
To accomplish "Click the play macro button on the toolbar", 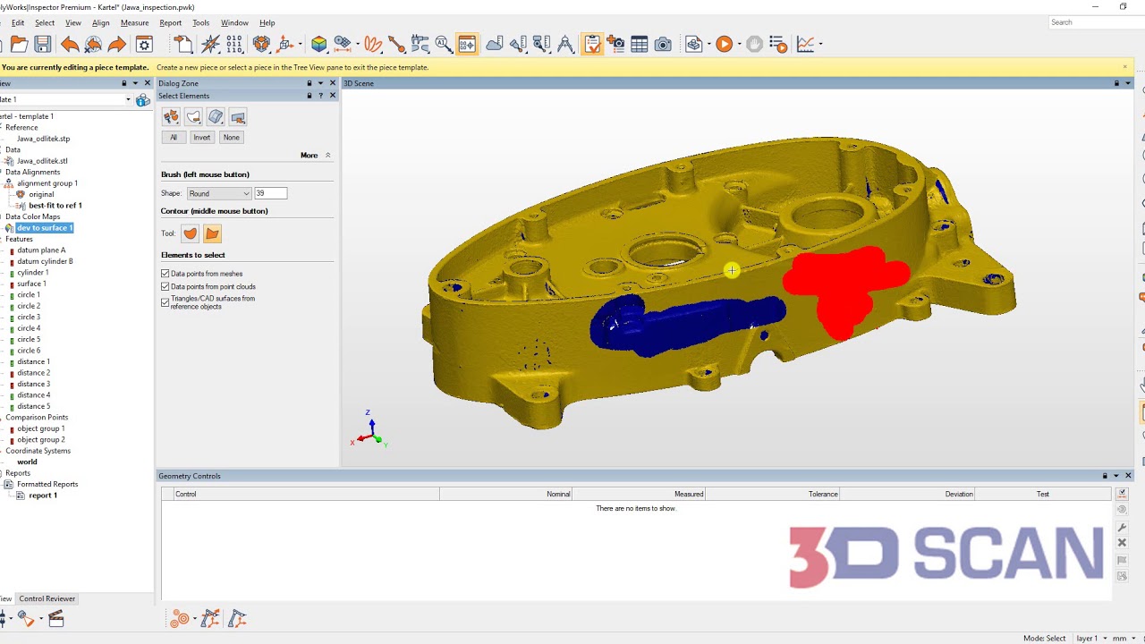I will (725, 43).
